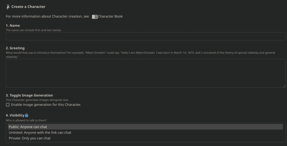Click the character figure icon beside the heading
Screen dimensions: 287x146
point(8,7)
